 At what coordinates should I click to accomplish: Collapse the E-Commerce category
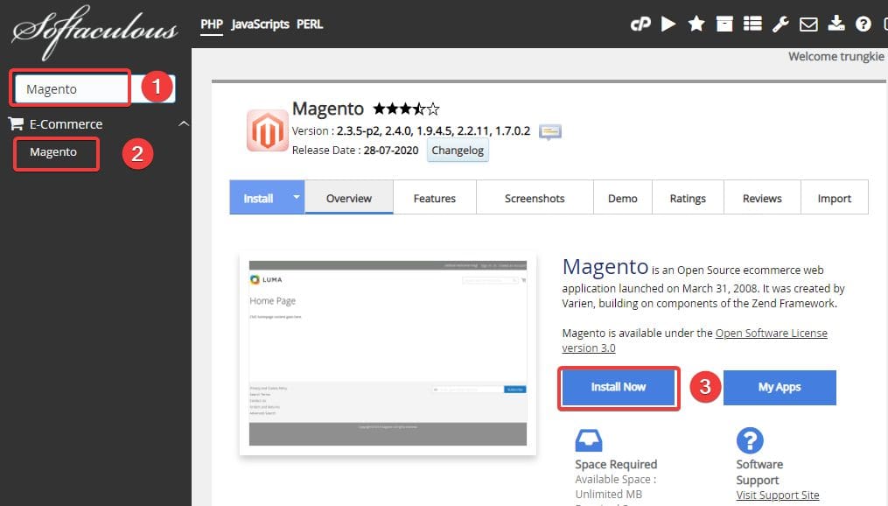pyautogui.click(x=183, y=124)
